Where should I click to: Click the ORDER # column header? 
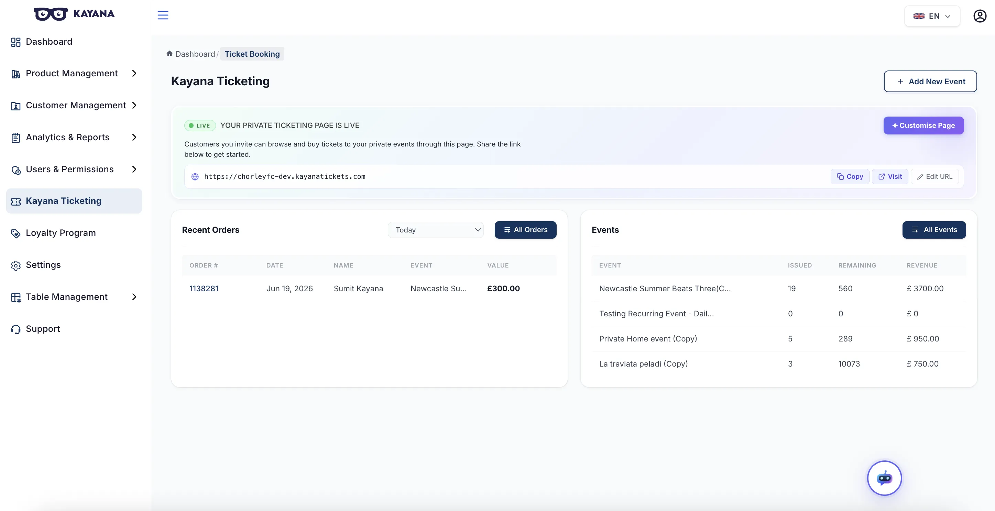click(x=204, y=265)
